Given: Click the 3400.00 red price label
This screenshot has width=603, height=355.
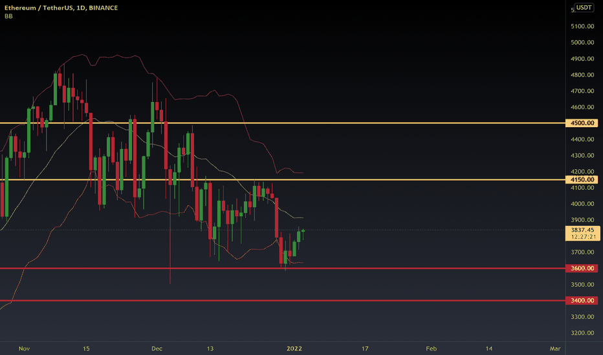Looking at the screenshot, I should tap(582, 300).
